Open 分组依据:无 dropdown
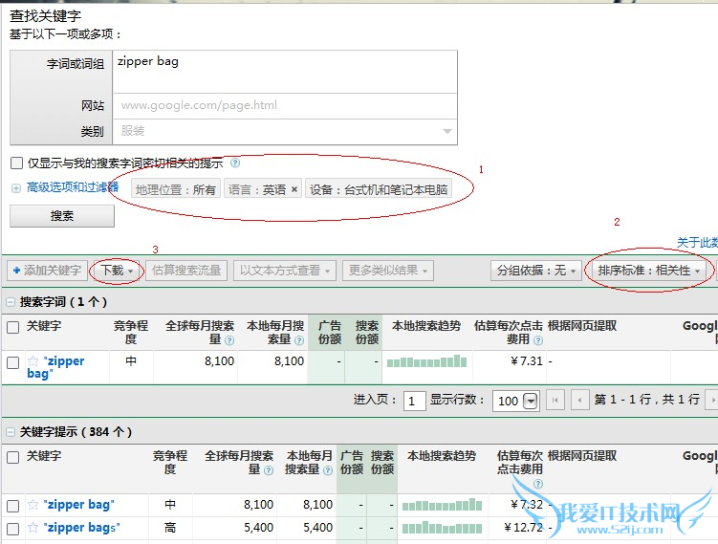Image resolution: width=718 pixels, height=544 pixels. tap(536, 271)
